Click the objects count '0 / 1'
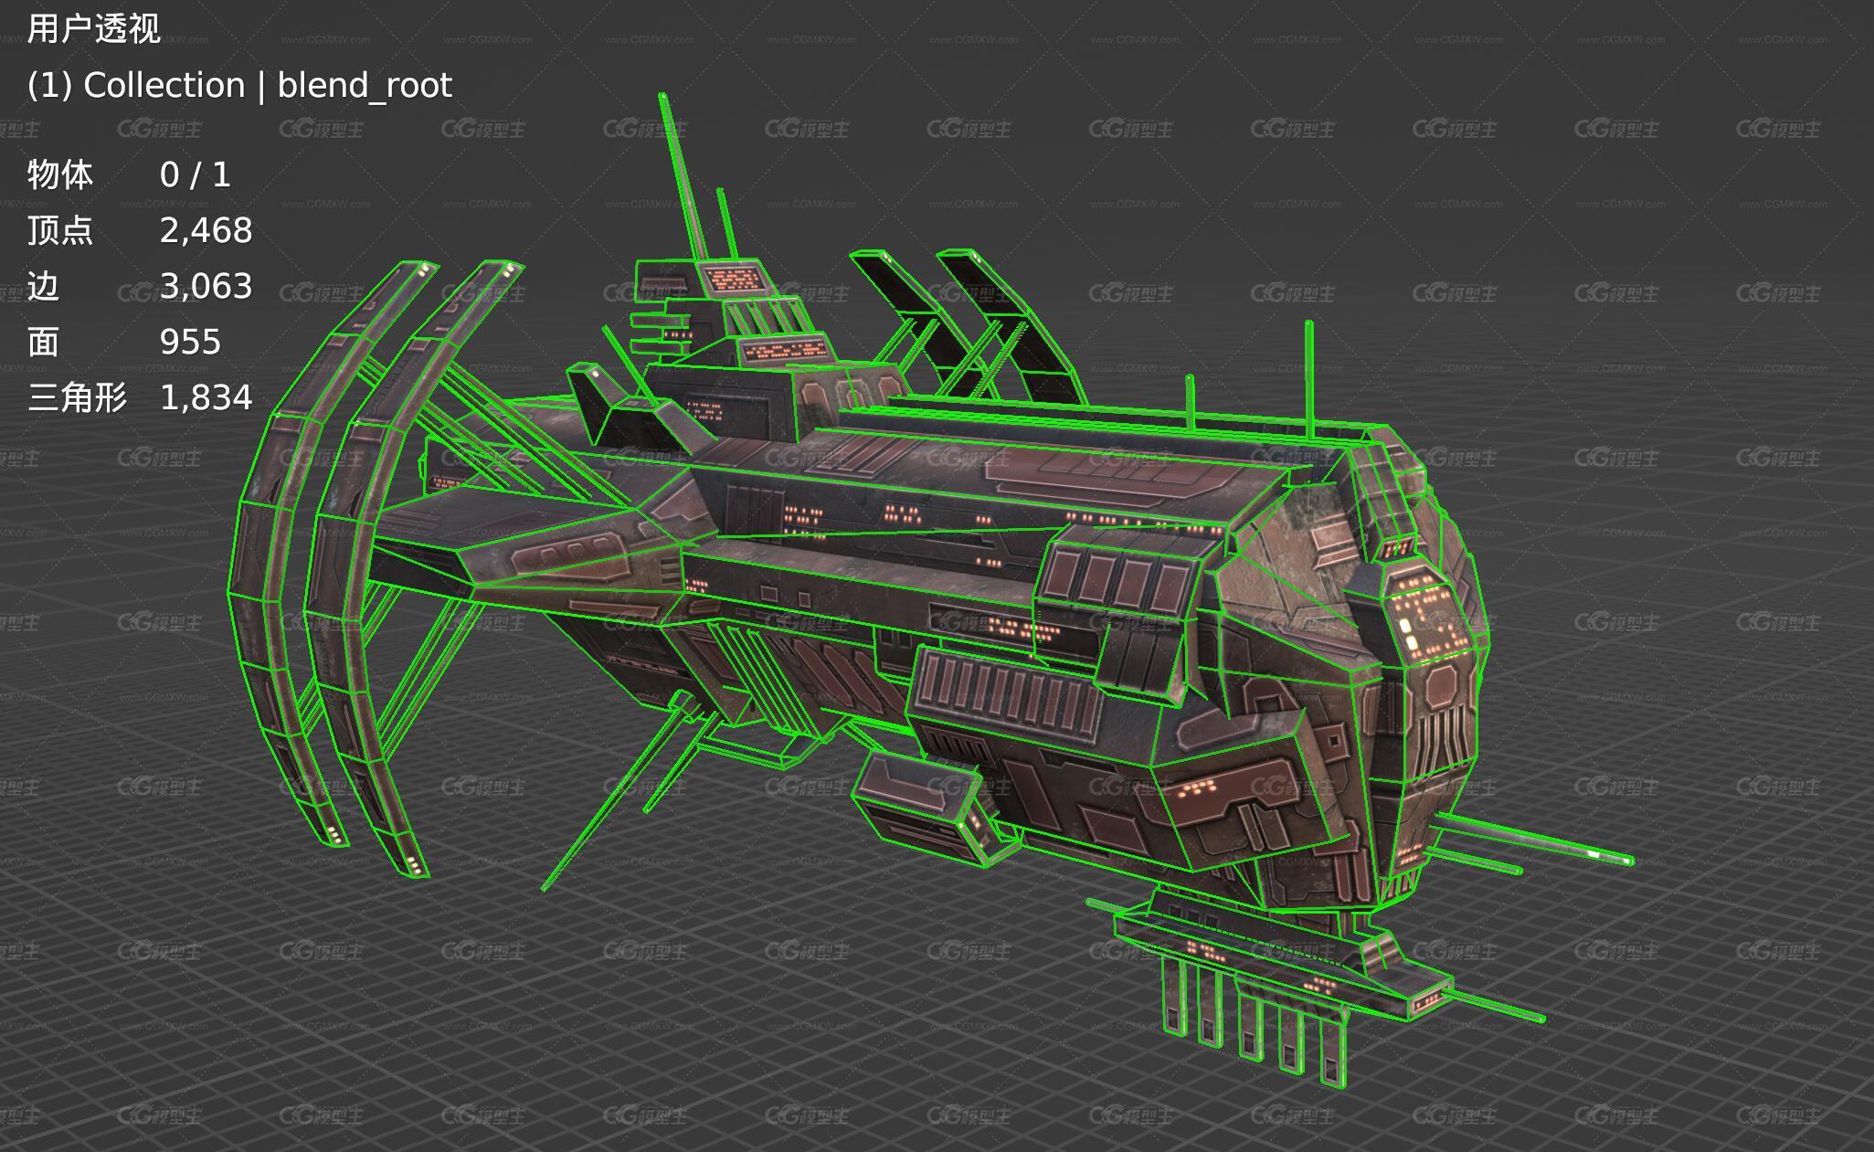 click(x=196, y=174)
